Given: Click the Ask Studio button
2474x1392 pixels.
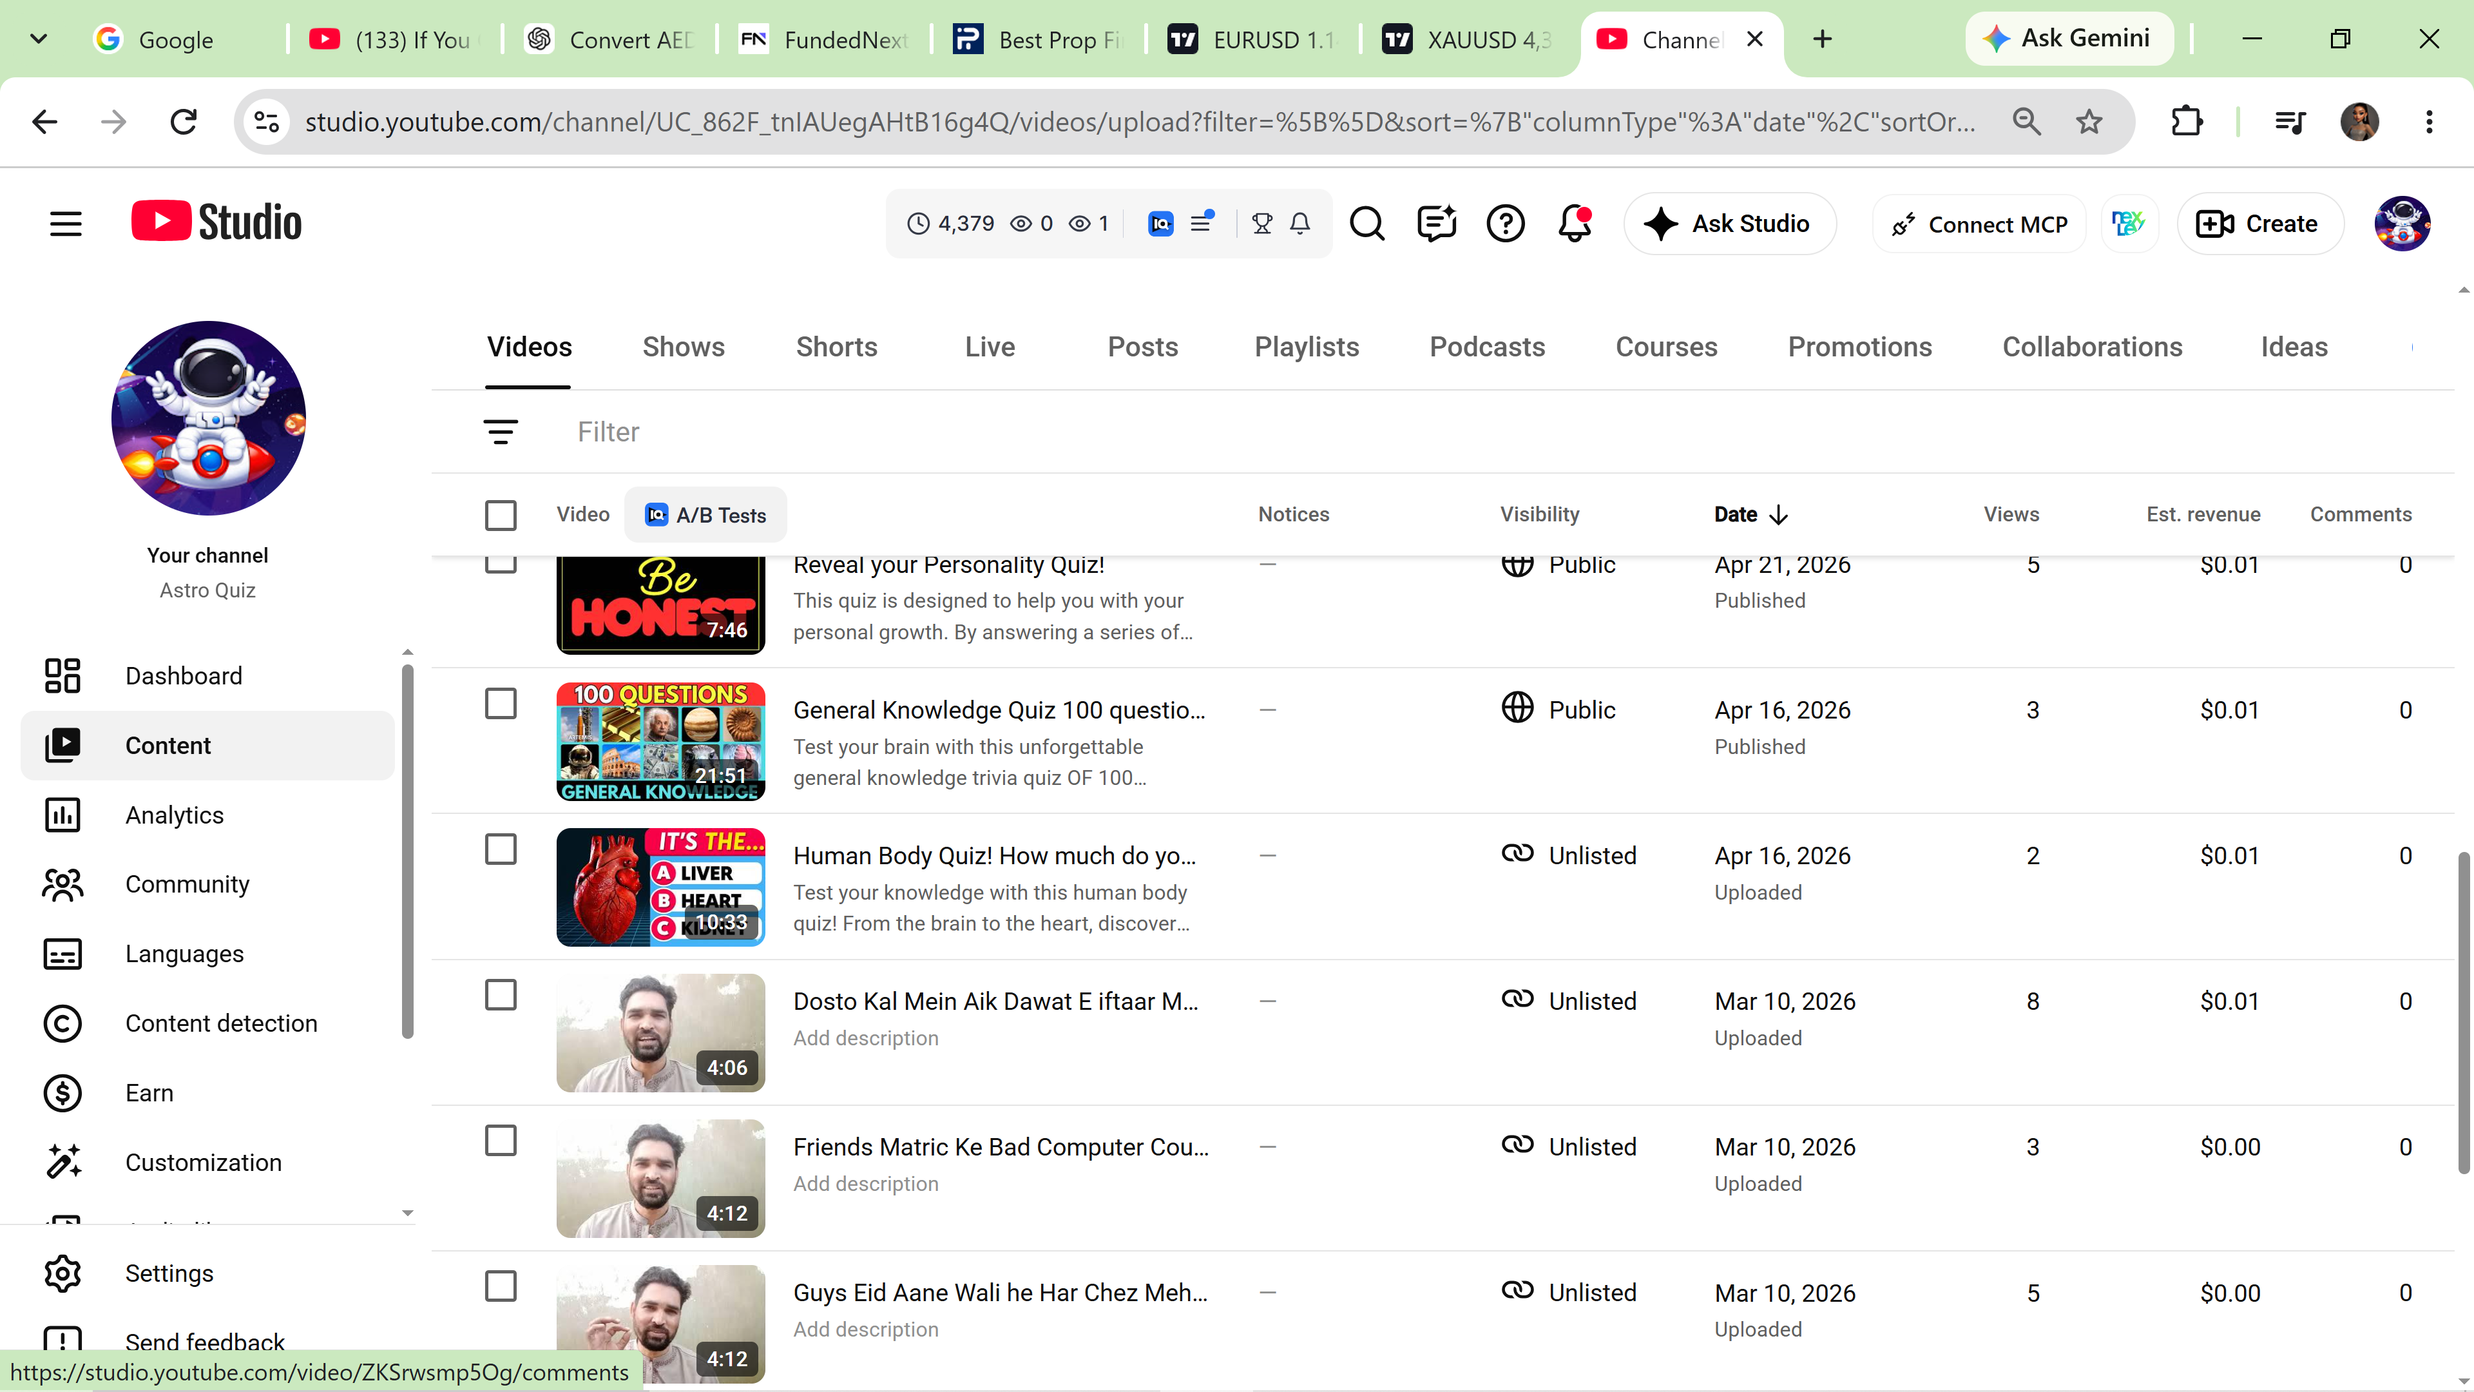Looking at the screenshot, I should [1730, 224].
